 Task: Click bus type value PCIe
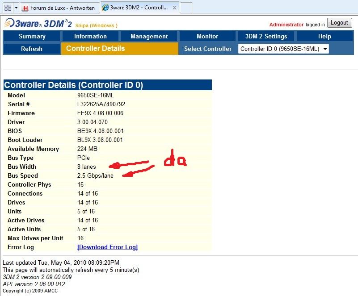coord(83,158)
